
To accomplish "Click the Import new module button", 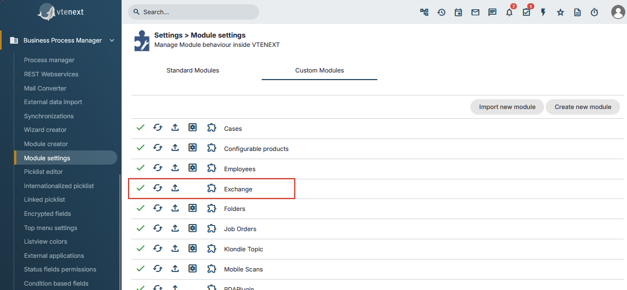I will tap(507, 107).
